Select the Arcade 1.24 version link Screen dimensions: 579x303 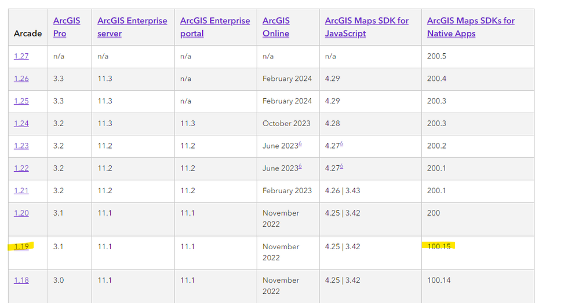(21, 123)
